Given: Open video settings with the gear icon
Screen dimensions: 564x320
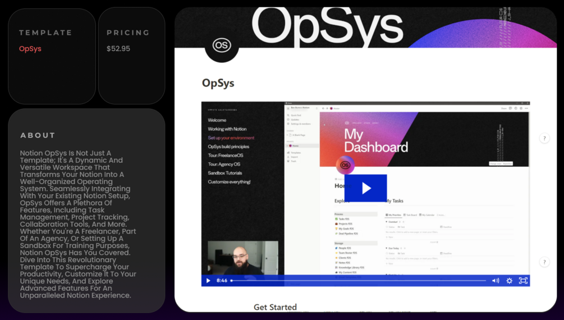Looking at the screenshot, I should (x=510, y=280).
